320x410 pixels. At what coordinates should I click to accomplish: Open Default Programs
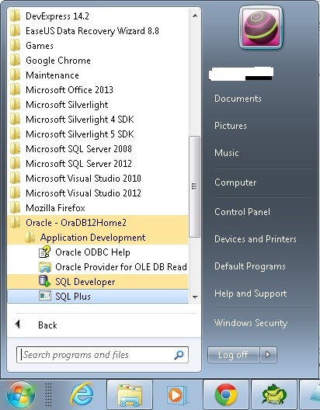point(250,266)
